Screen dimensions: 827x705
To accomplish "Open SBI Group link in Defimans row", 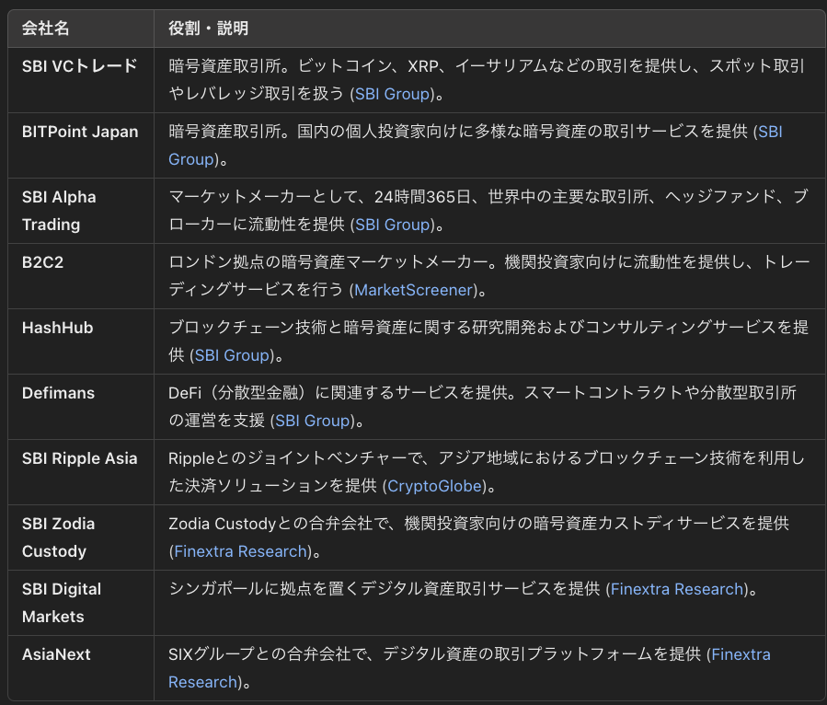I will click(313, 422).
